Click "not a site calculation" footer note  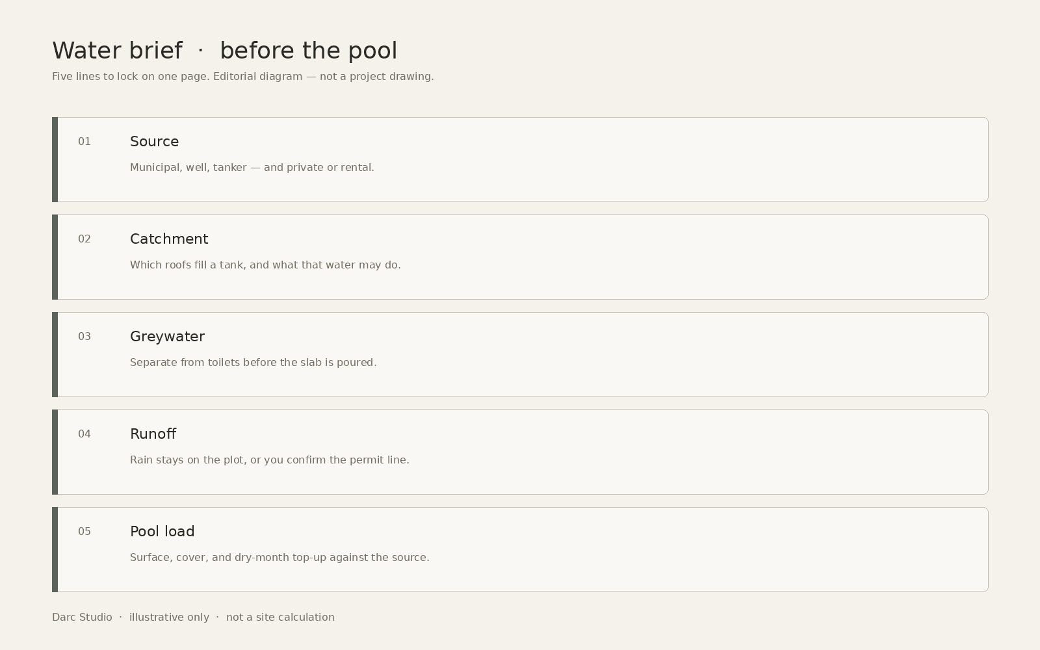click(280, 617)
